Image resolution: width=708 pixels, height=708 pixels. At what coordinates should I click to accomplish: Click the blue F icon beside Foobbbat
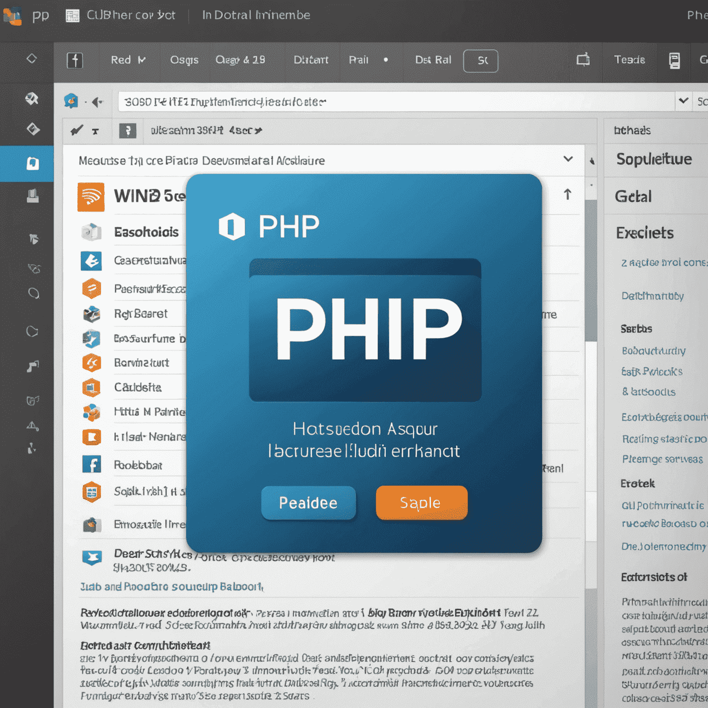coord(91,464)
